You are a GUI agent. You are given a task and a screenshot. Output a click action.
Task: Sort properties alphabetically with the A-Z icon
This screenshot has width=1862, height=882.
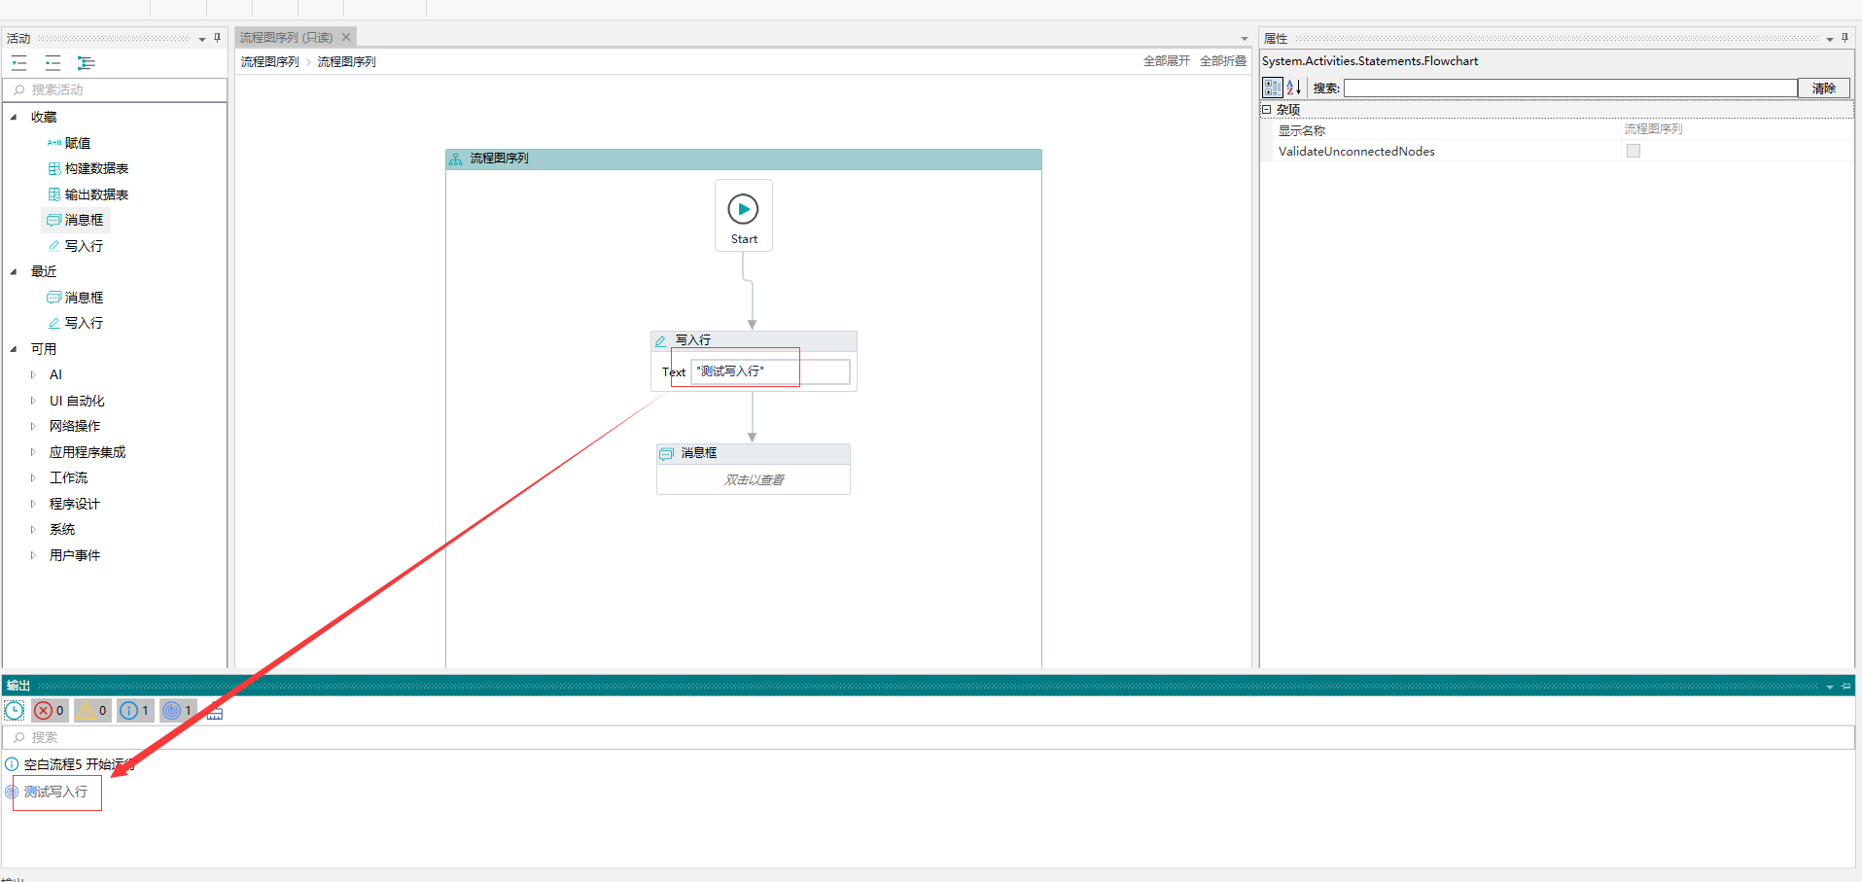tap(1294, 88)
